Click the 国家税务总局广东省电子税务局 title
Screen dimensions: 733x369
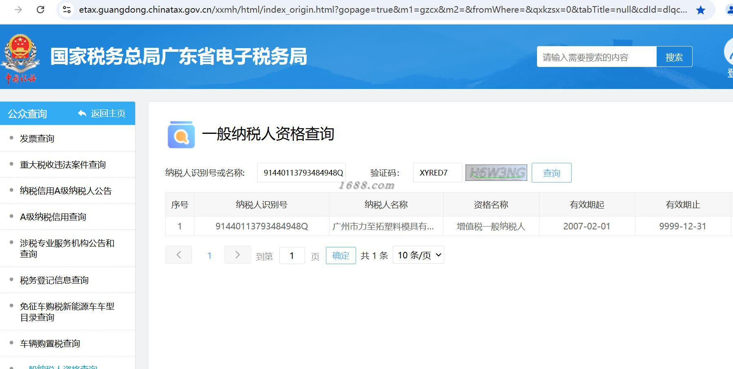178,56
